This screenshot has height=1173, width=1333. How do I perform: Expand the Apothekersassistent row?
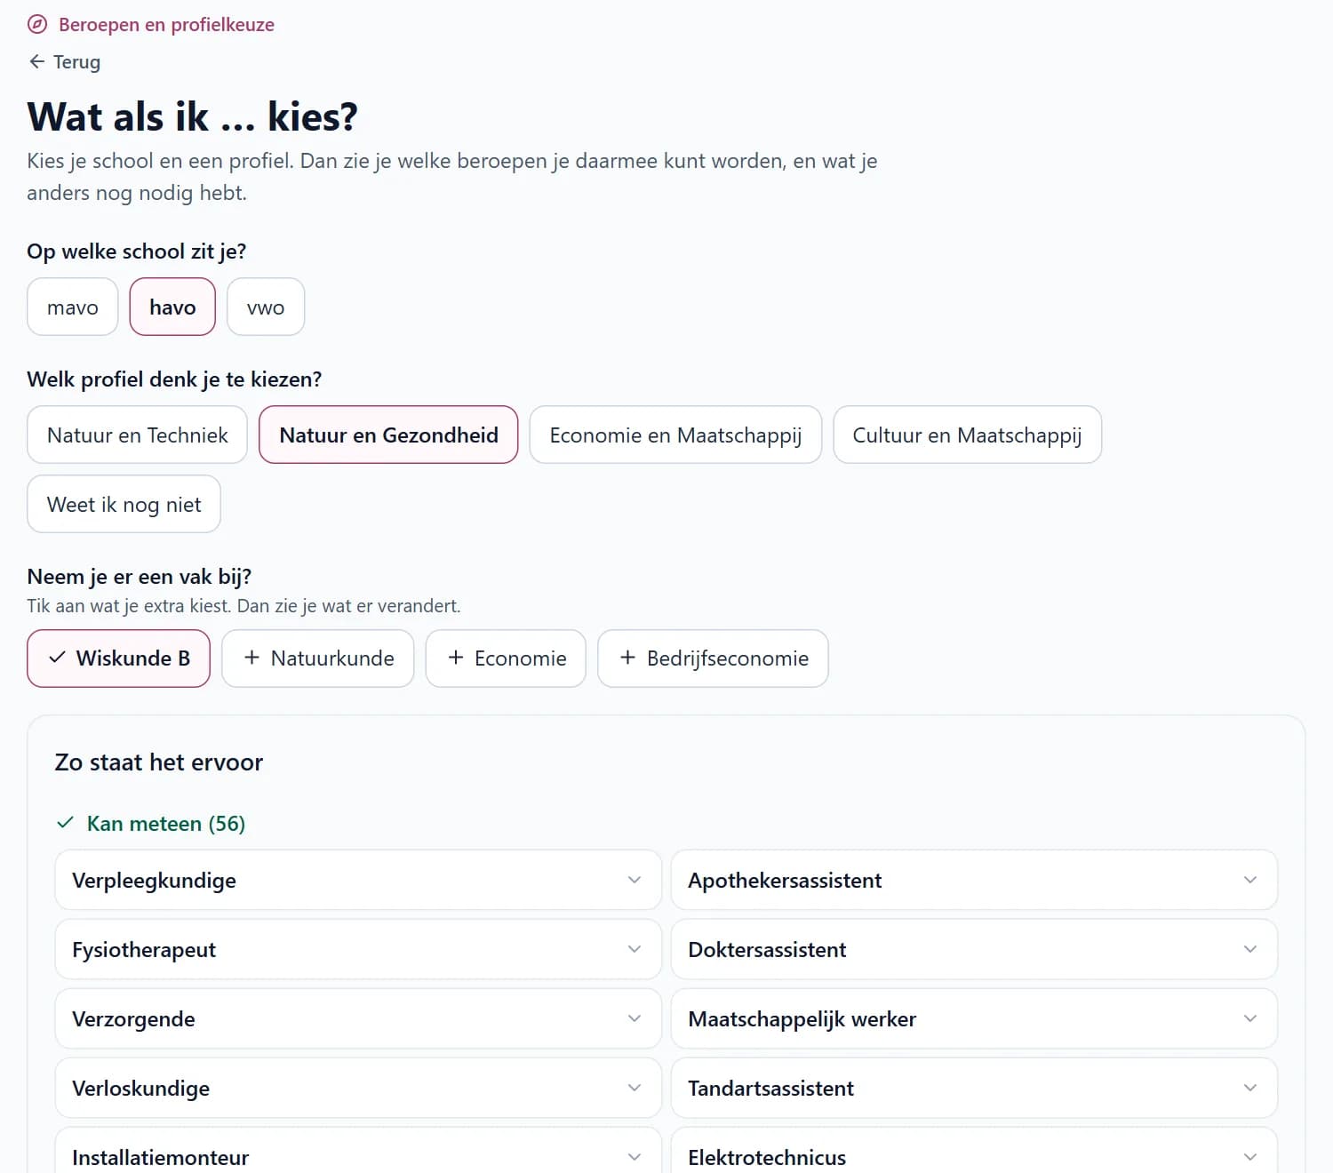(974, 880)
